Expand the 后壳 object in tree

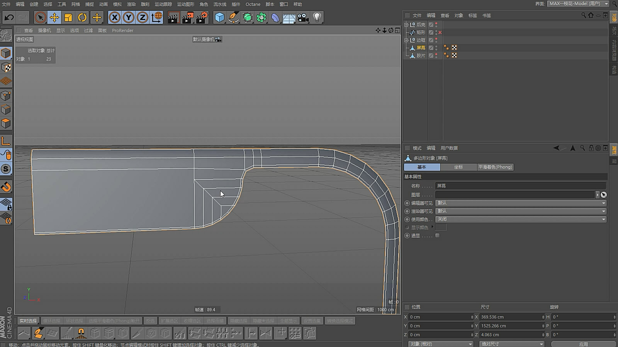pos(406,25)
